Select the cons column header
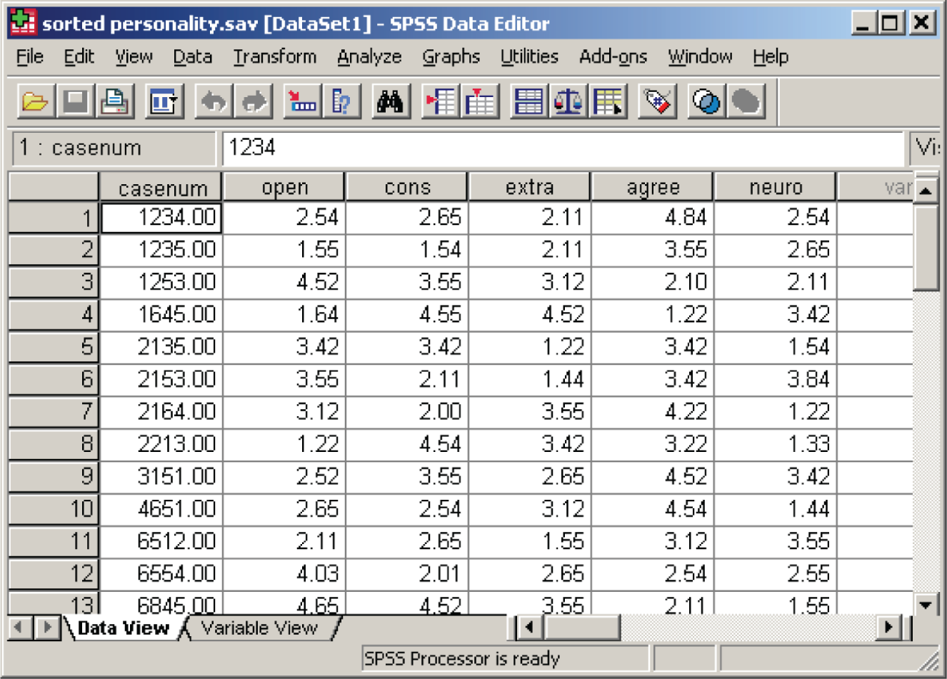The height and width of the screenshot is (679, 947). [407, 188]
